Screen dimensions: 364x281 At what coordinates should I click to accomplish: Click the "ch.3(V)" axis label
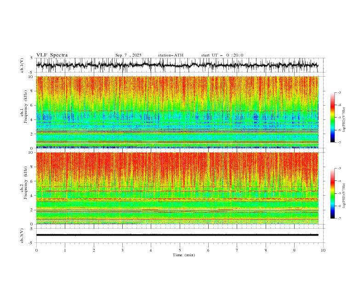pos(22,236)
